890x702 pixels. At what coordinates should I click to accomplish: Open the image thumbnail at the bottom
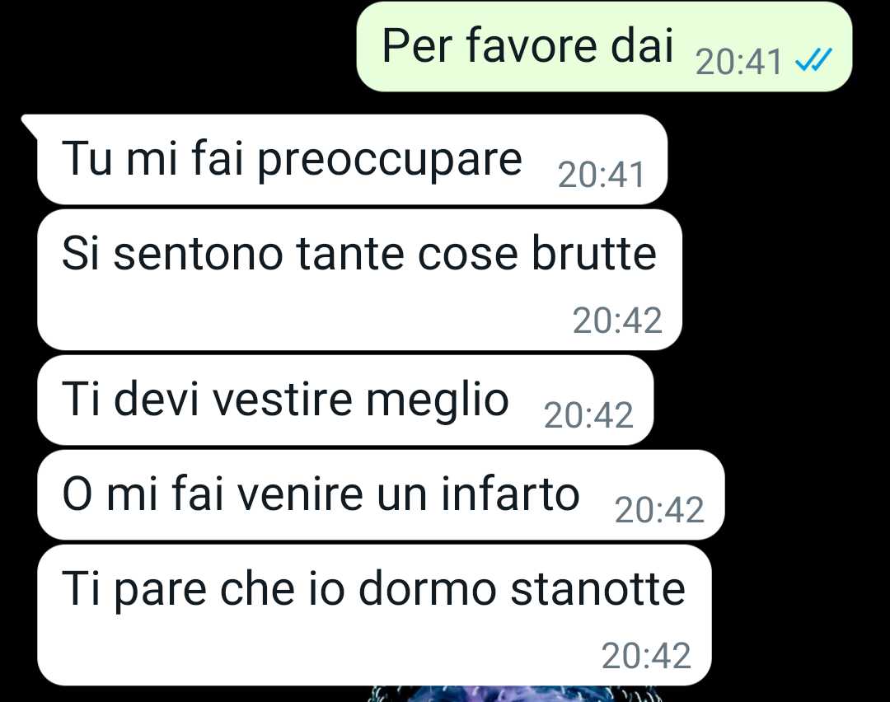point(494,694)
